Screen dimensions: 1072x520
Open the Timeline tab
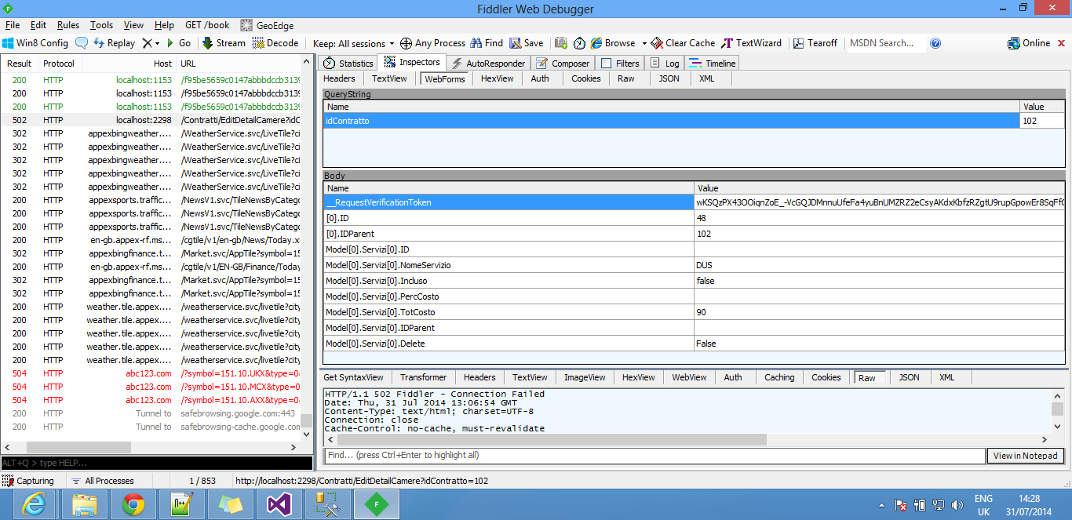click(713, 64)
